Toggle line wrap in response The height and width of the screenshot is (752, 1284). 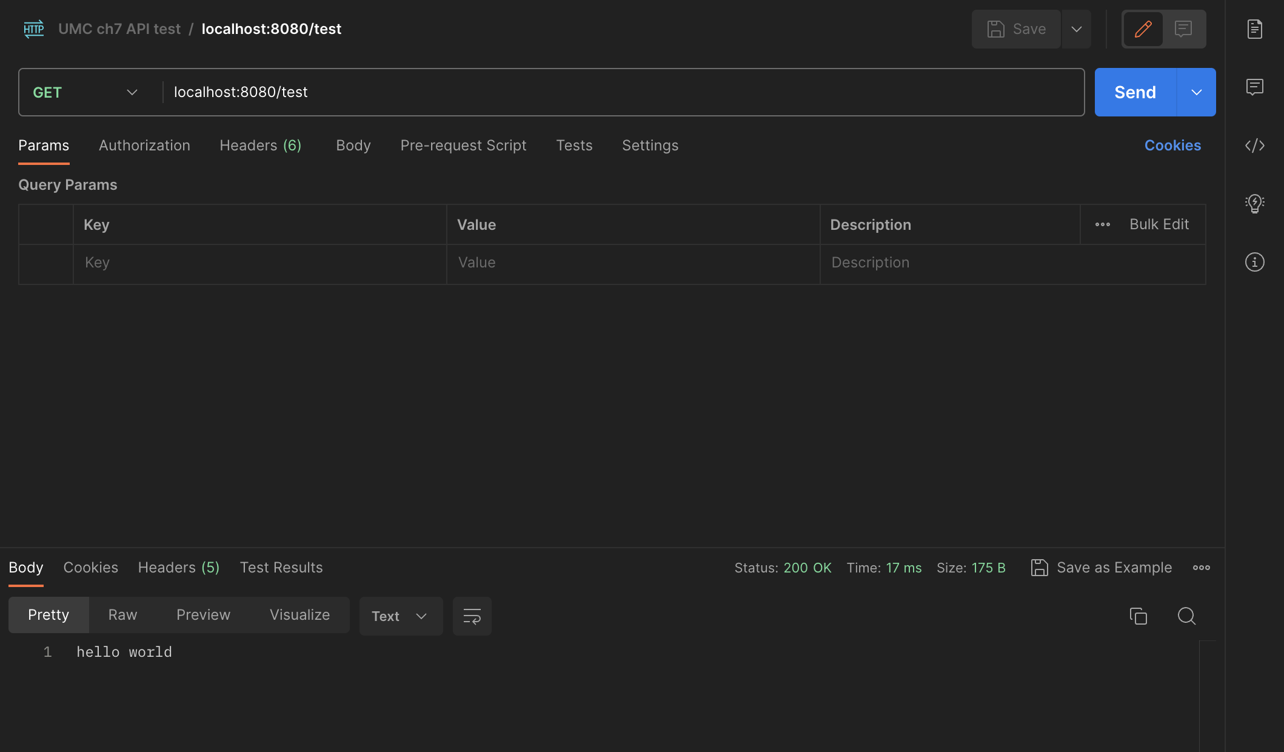click(472, 616)
